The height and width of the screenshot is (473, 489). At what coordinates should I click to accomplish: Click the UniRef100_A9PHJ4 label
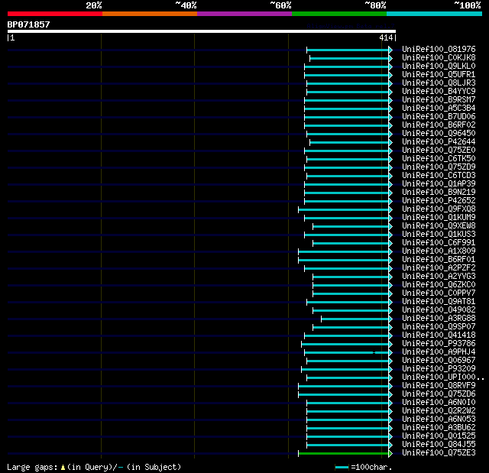pos(439,352)
